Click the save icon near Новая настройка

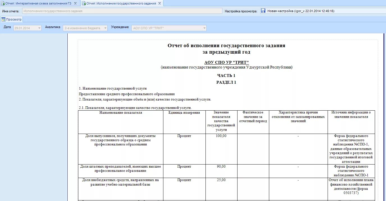[x=263, y=11]
